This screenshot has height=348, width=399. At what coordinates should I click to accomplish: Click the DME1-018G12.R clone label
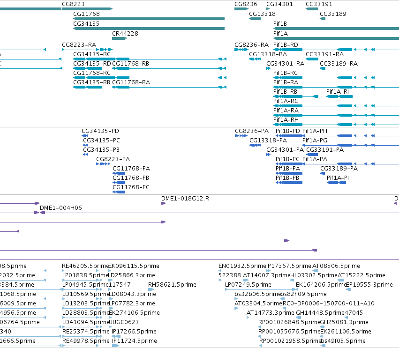tap(185, 199)
